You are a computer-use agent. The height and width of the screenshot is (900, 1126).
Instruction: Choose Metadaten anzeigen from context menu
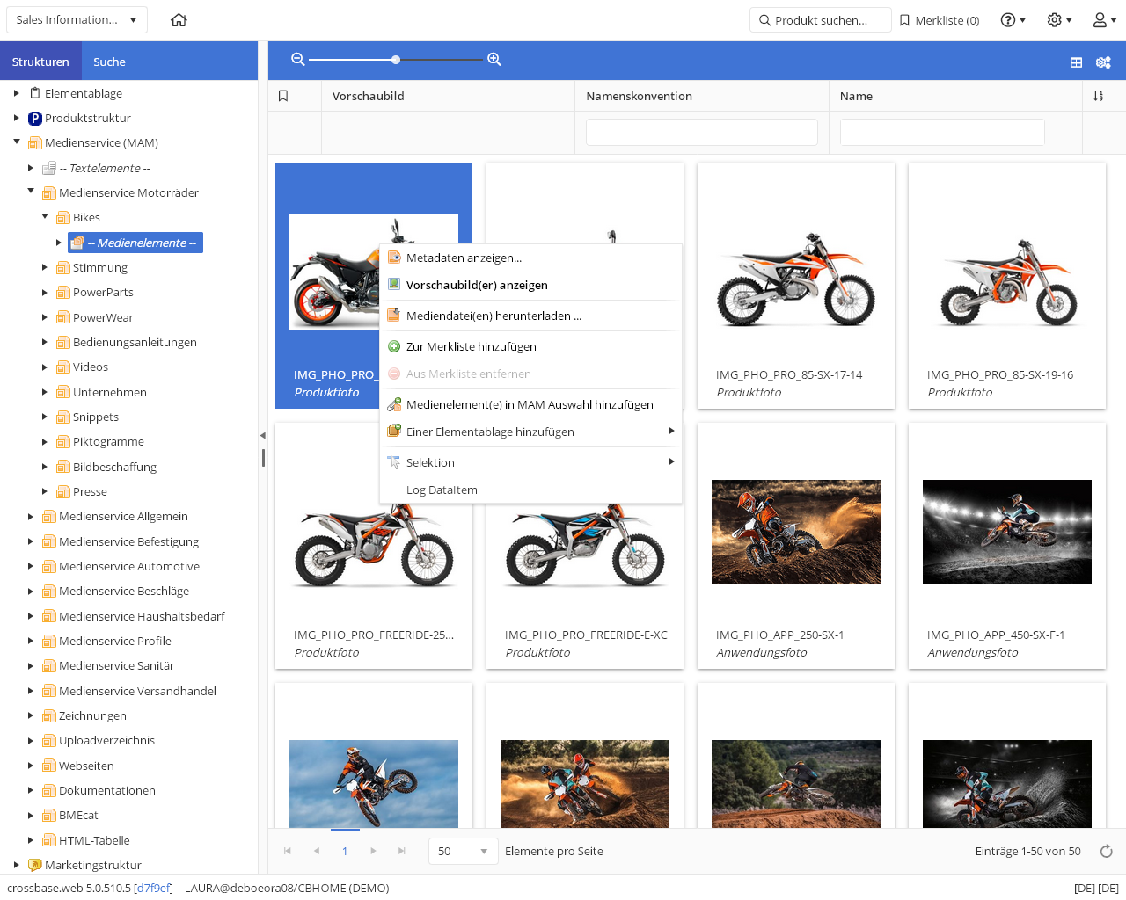(530, 258)
